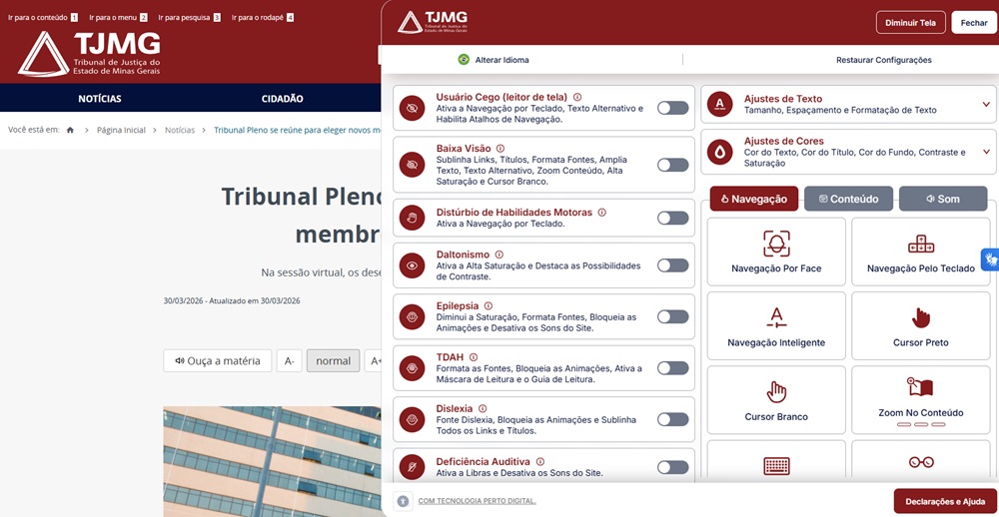Viewport: 999px width, 517px height.
Task: Click the floating accessibility widget icon
Action: (x=990, y=259)
